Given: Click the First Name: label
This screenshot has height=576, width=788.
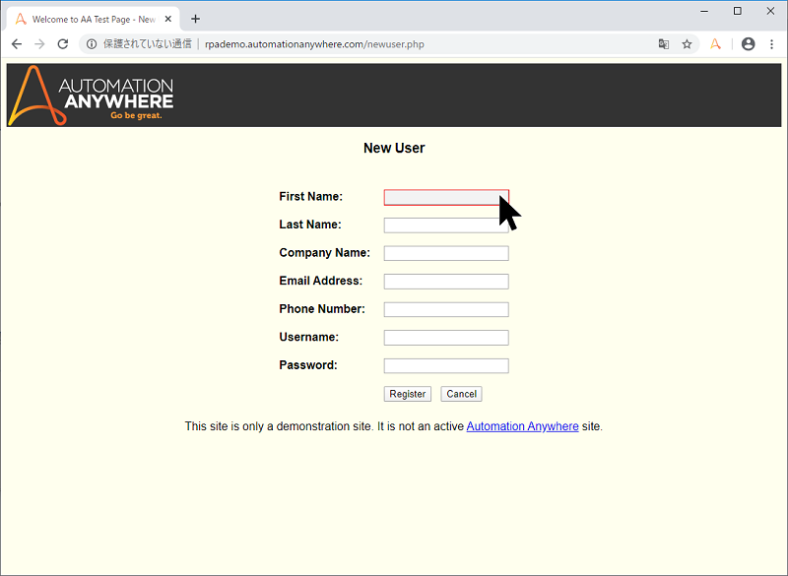Looking at the screenshot, I should tap(310, 196).
